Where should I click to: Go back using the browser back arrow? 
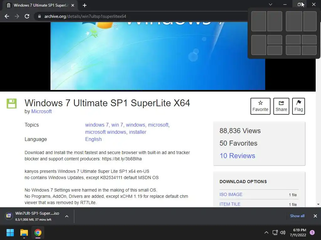click(x=7, y=16)
